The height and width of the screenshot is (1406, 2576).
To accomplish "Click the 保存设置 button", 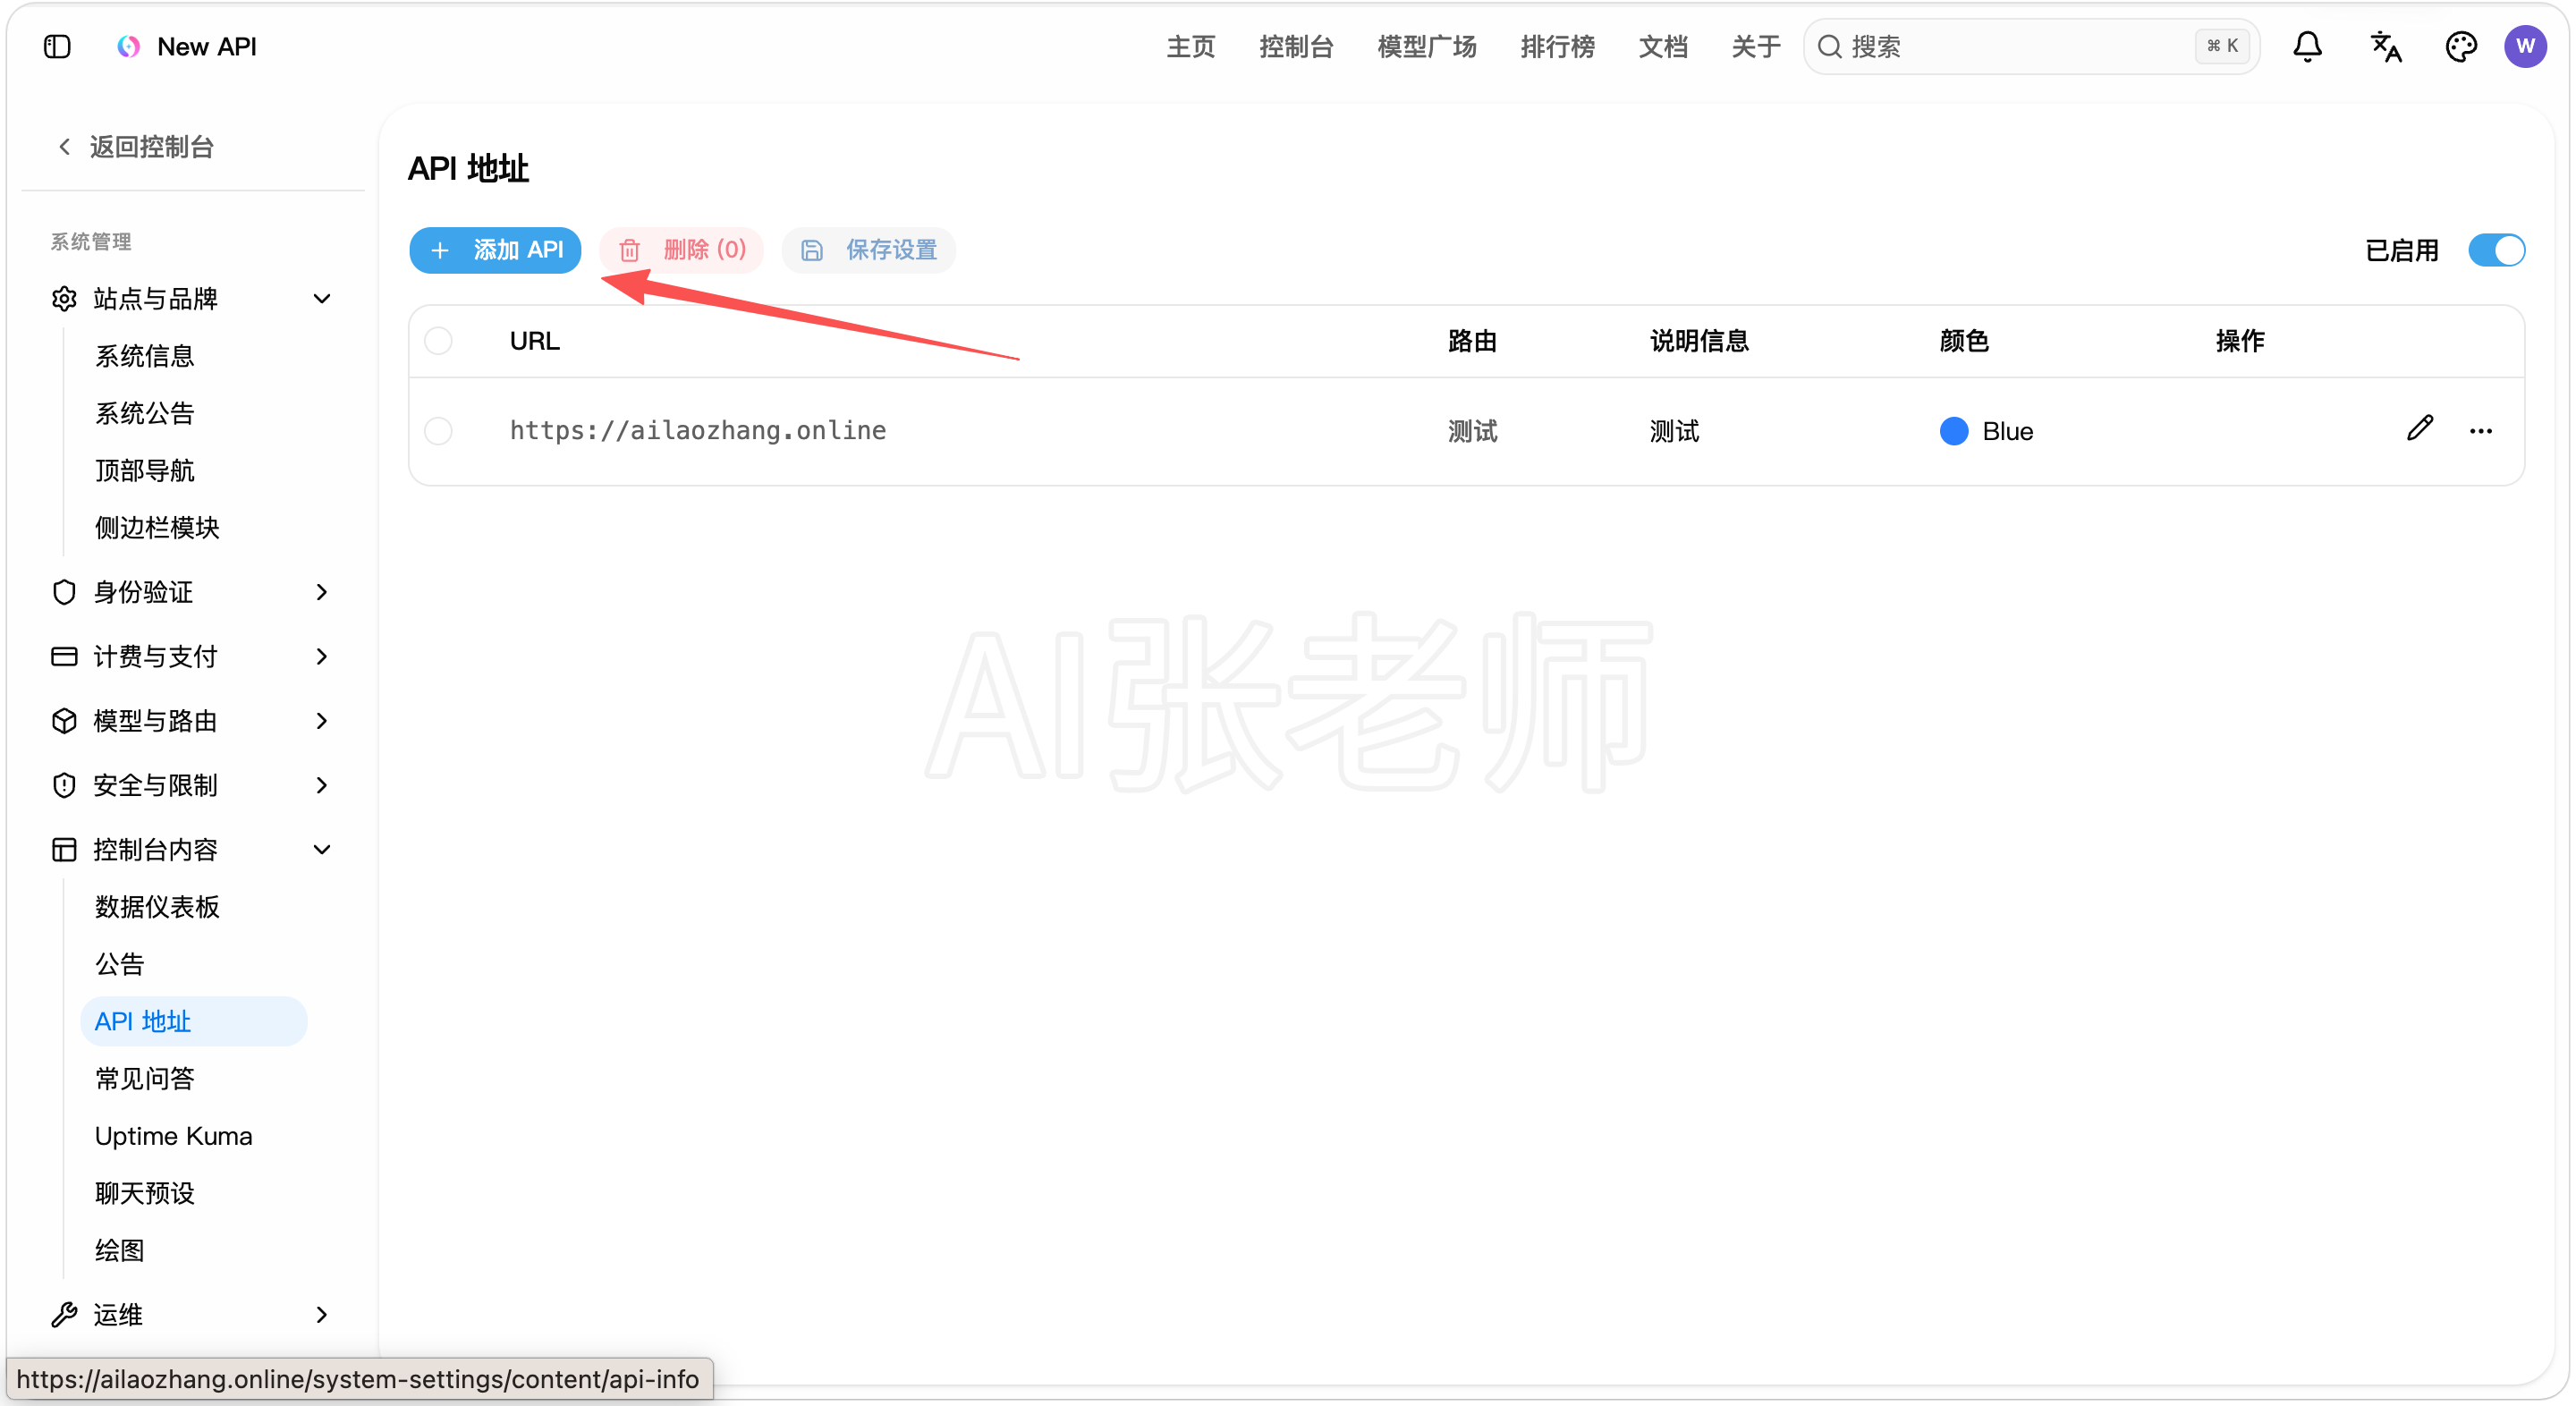I will pyautogui.click(x=869, y=249).
